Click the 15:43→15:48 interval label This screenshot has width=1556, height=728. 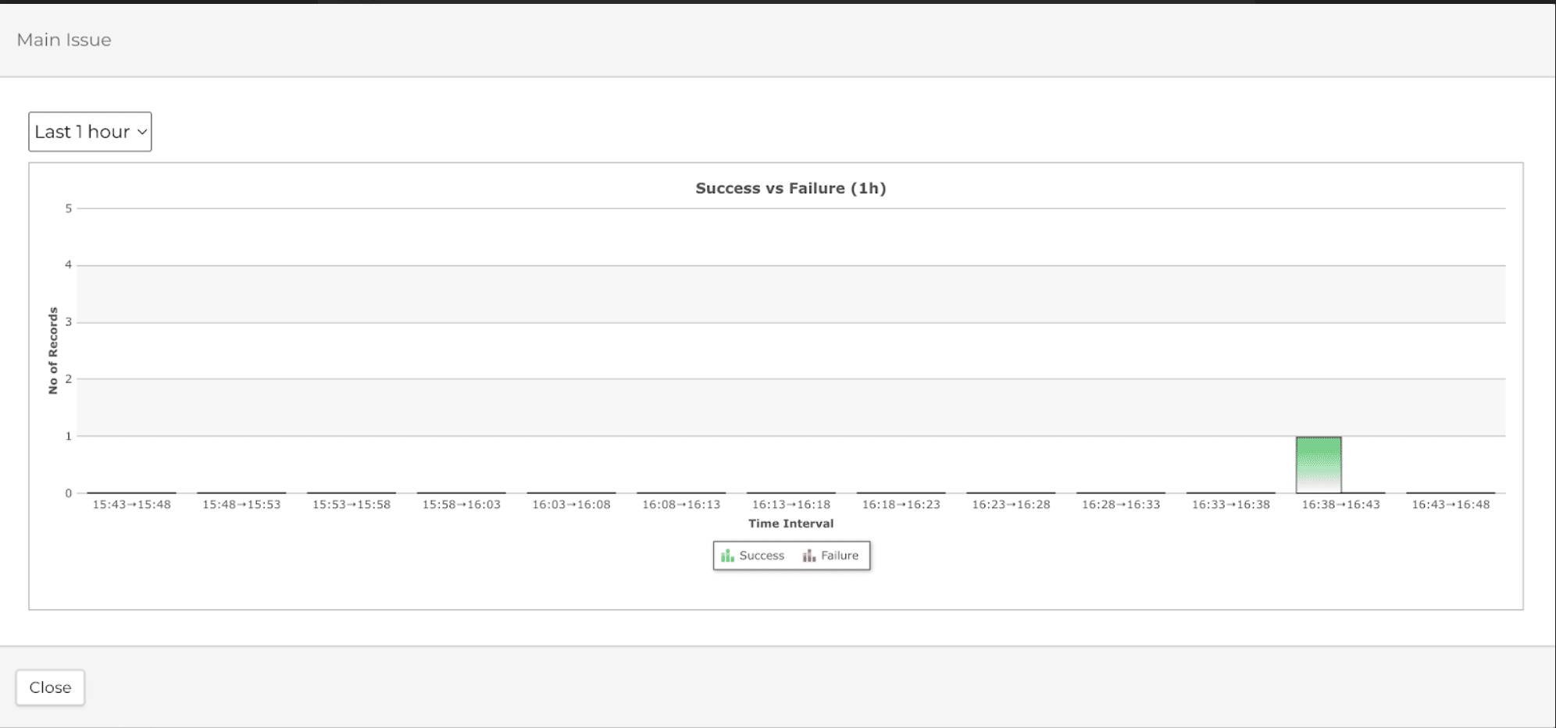(131, 505)
